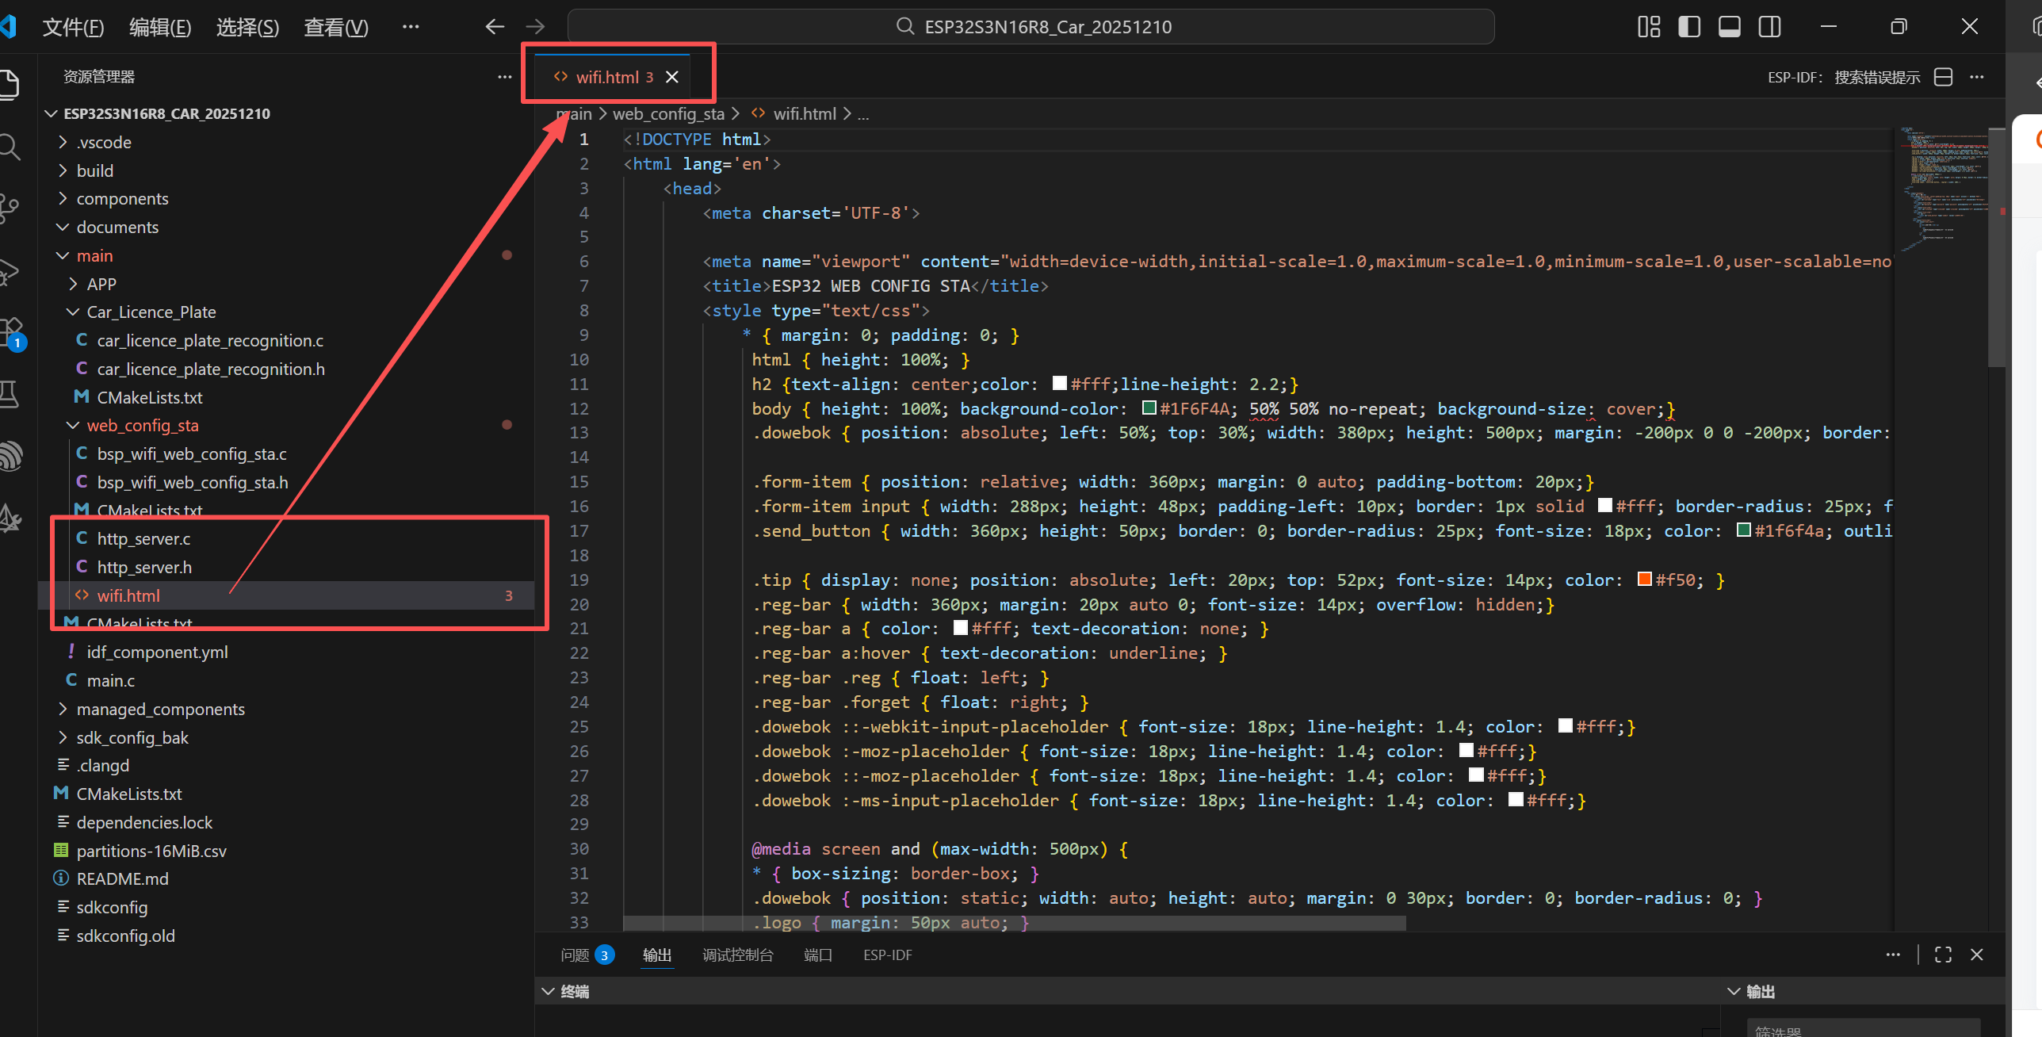
Task: Switch to the 调试控制台 panel tab
Action: (x=737, y=955)
